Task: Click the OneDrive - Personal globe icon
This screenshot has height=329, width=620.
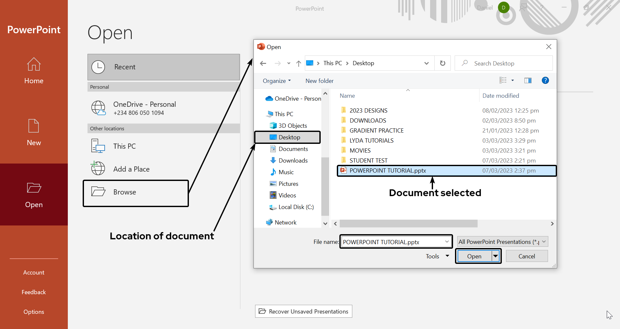Action: (98, 108)
